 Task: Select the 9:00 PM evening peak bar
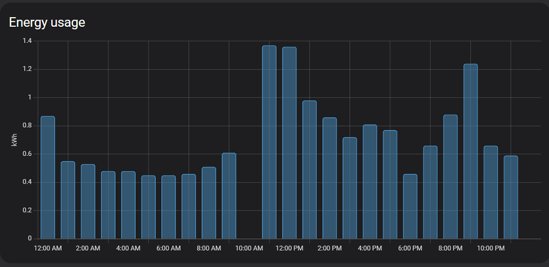click(471, 151)
